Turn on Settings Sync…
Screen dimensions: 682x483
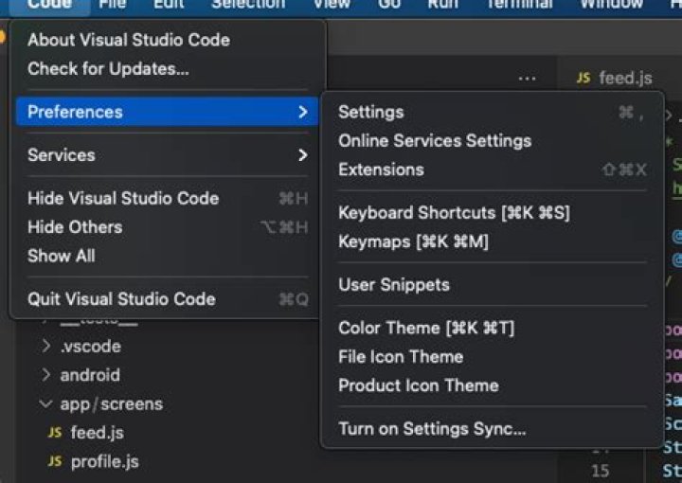click(493, 429)
